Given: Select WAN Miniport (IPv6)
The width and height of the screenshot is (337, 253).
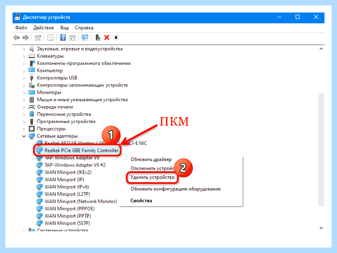Looking at the screenshot, I should (67, 187).
